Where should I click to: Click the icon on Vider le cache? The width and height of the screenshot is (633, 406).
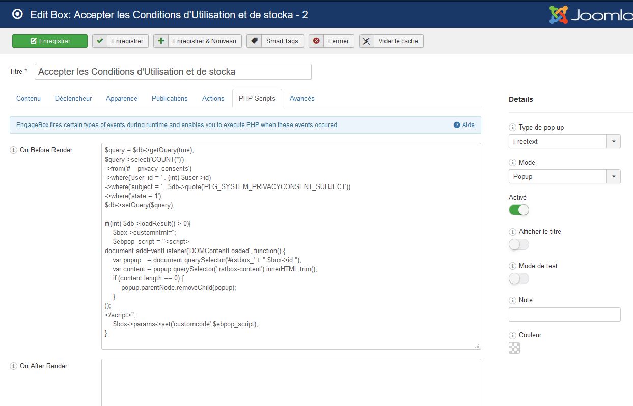(367, 41)
